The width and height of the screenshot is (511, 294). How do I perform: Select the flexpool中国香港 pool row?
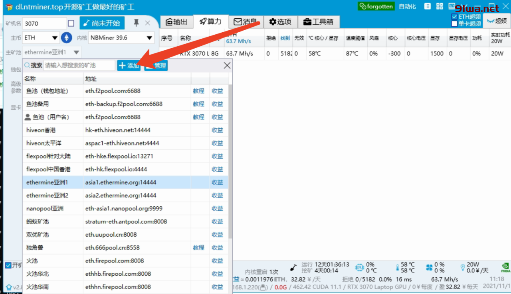125,169
